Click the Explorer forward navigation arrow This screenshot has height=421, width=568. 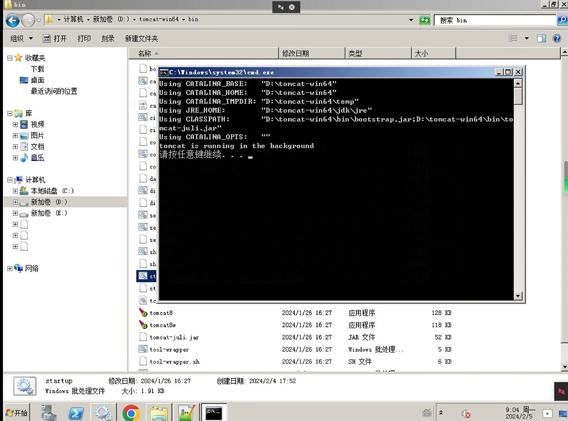point(28,20)
